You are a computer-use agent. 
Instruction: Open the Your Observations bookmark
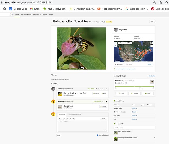tap(55, 9)
